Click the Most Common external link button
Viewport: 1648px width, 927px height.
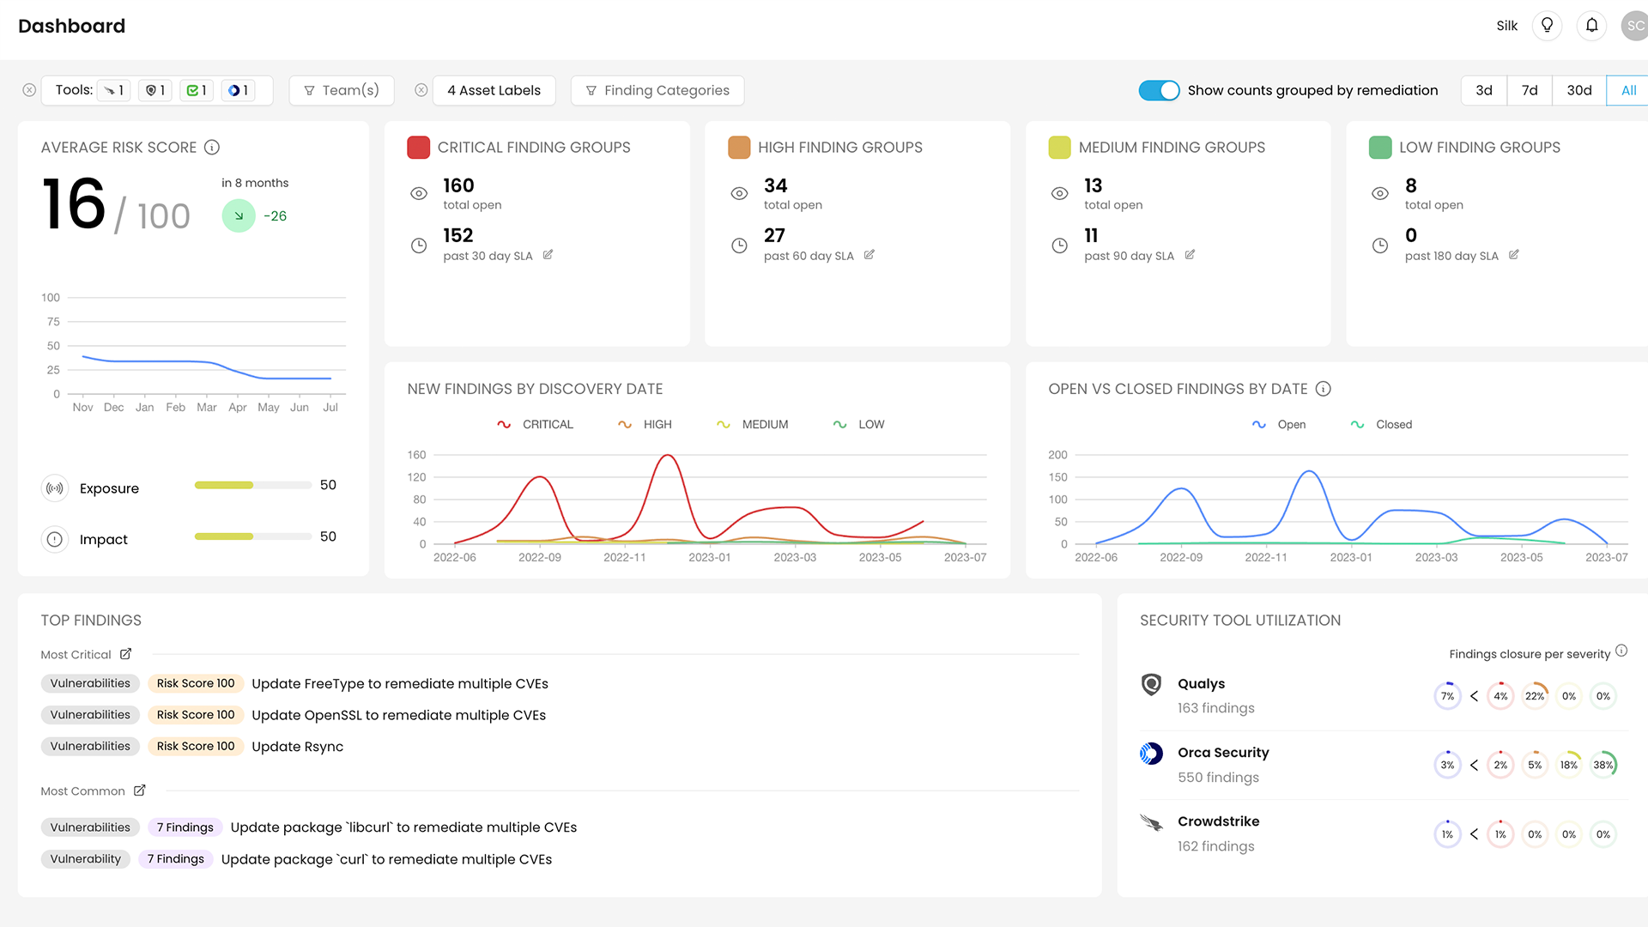[141, 791]
